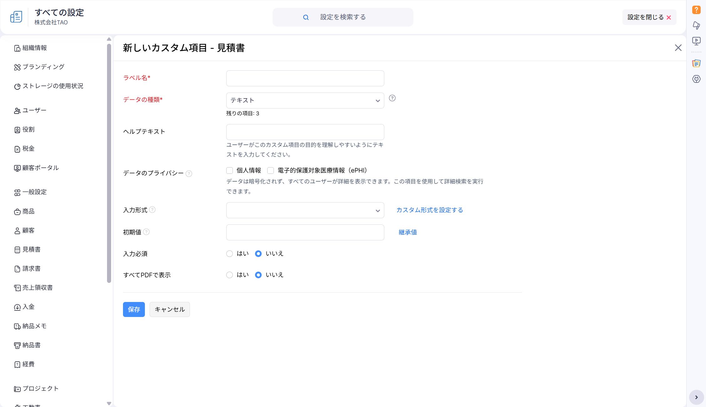Click help icon beside データの種類 dropdown
The image size is (706, 407).
392,98
